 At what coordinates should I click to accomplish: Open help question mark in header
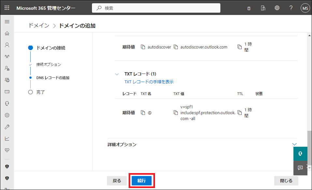pos(291,8)
